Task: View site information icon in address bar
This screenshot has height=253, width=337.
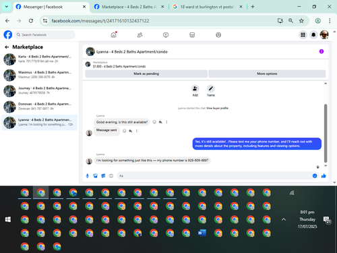Action: 45,21
